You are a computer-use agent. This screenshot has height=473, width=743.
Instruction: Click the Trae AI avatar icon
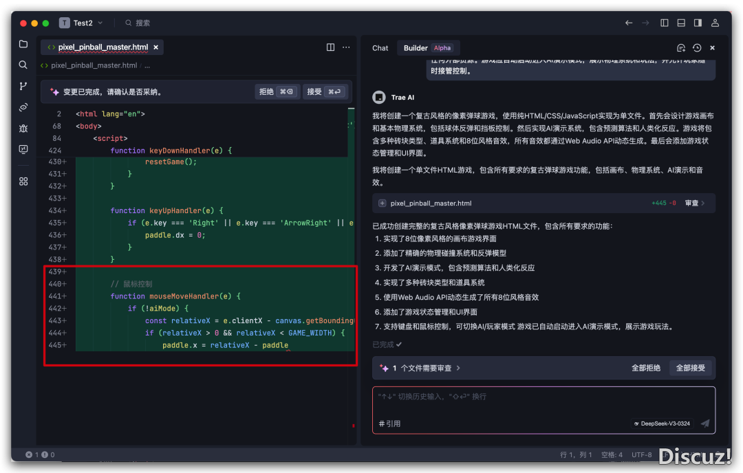(x=378, y=98)
